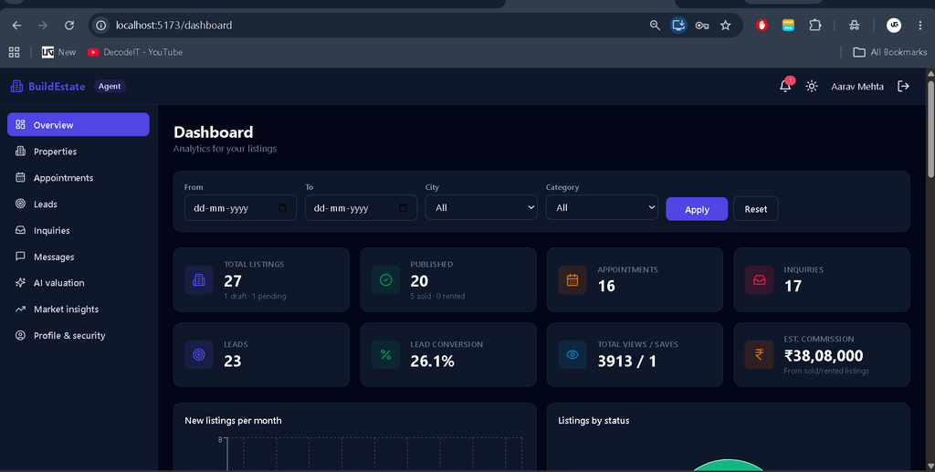Screen dimensions: 935x472
Task: Click the Est. Commission rupee icon
Action: [x=759, y=354]
